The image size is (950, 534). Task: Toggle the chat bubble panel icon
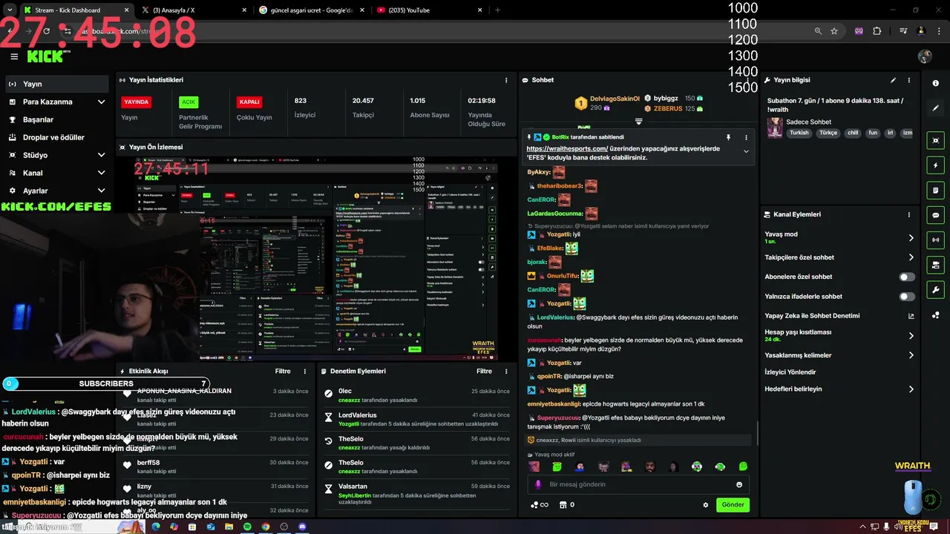point(936,215)
